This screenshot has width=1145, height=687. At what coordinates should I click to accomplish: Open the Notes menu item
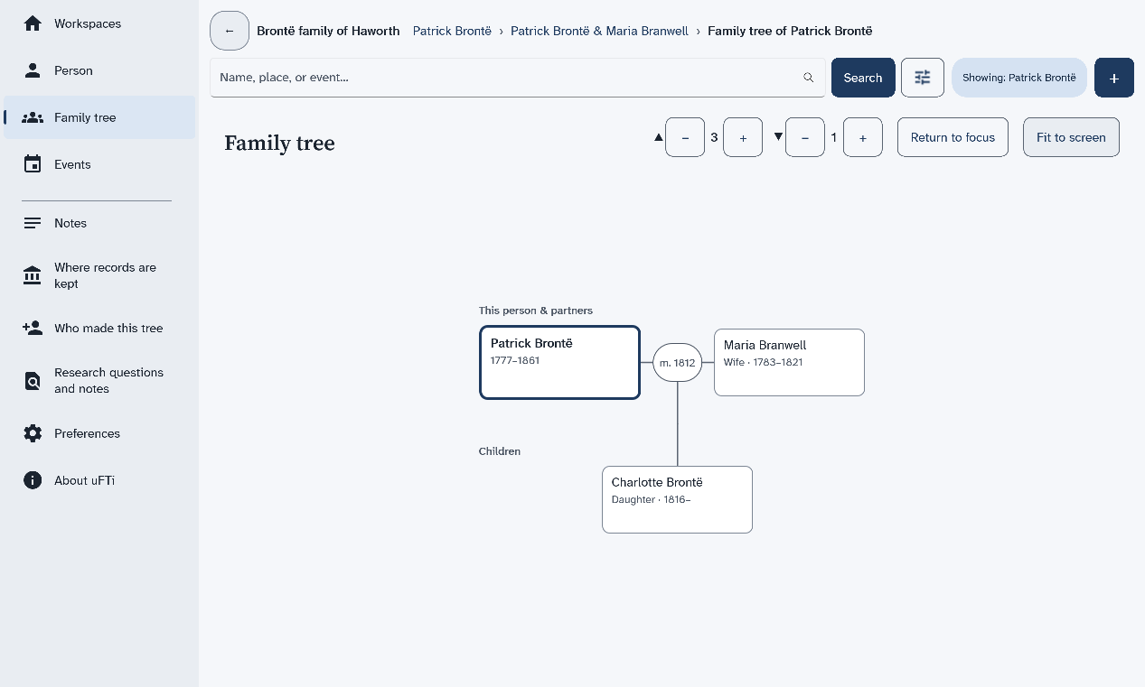point(99,223)
